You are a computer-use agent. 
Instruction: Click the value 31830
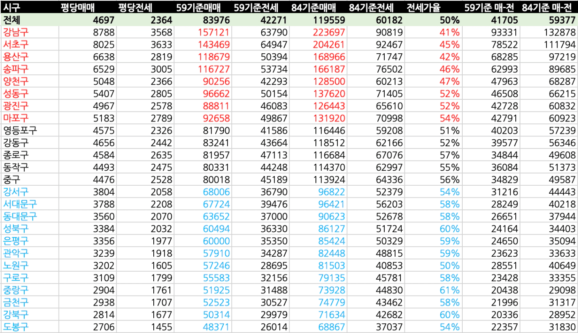coord(561,327)
